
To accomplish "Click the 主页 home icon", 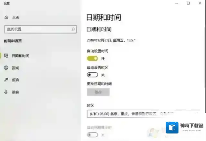I will (6, 17).
